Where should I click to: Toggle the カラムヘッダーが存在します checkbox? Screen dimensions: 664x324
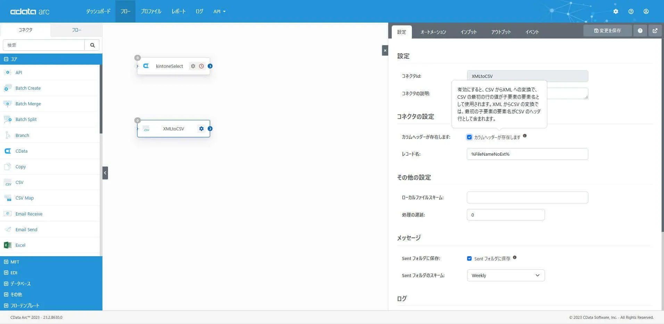469,137
